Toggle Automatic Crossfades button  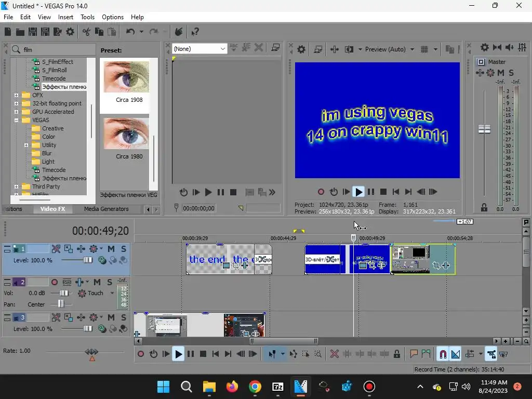click(456, 354)
